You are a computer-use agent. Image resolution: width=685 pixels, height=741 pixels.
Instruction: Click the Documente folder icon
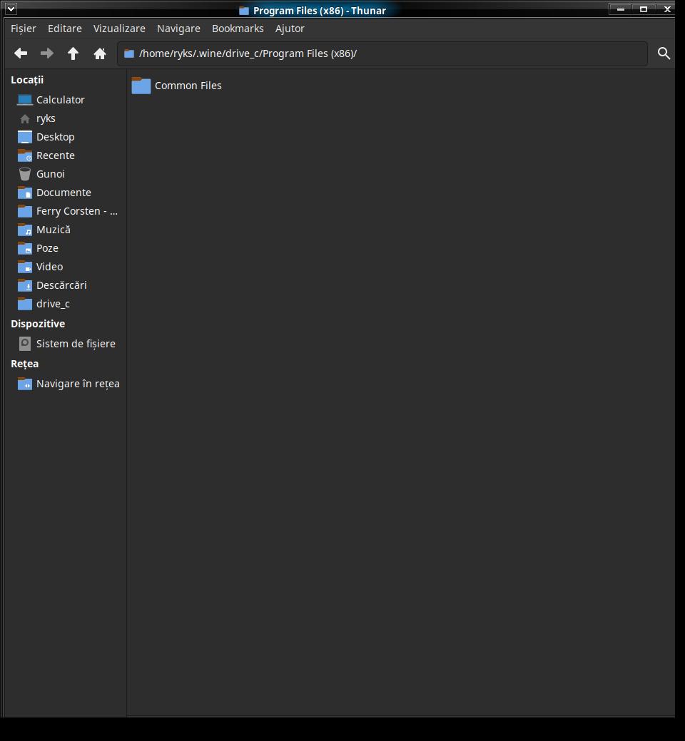coord(24,193)
